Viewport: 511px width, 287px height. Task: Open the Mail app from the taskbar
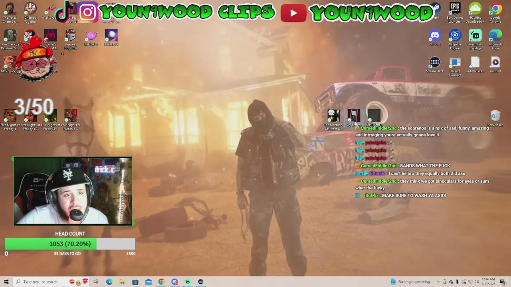pos(149,282)
